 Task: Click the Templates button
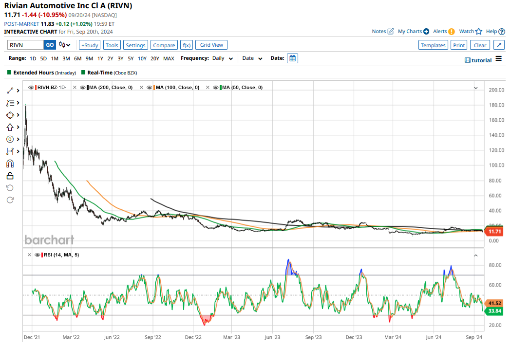coord(433,45)
